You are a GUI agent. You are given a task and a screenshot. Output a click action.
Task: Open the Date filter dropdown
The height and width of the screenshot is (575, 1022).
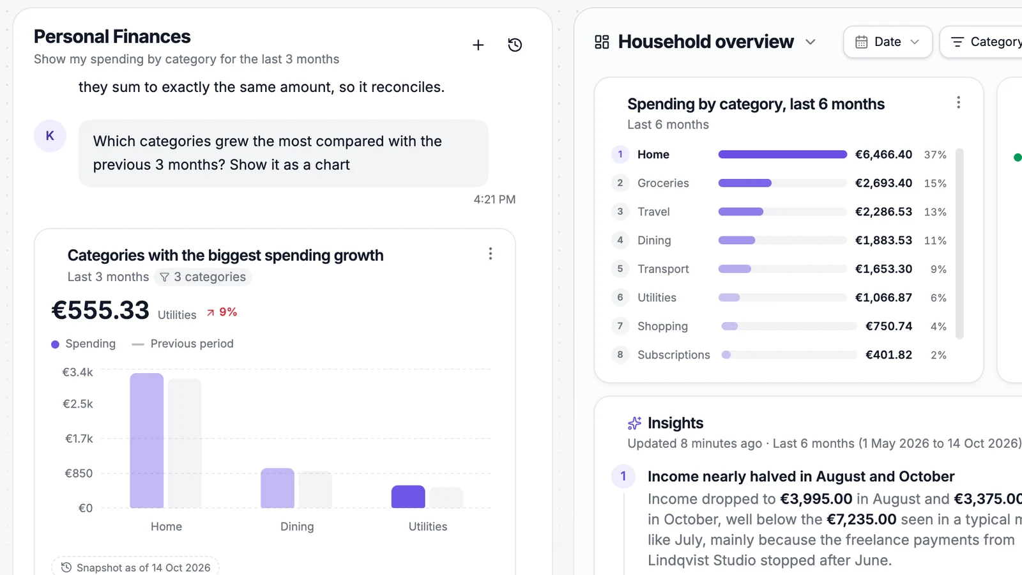coord(888,42)
